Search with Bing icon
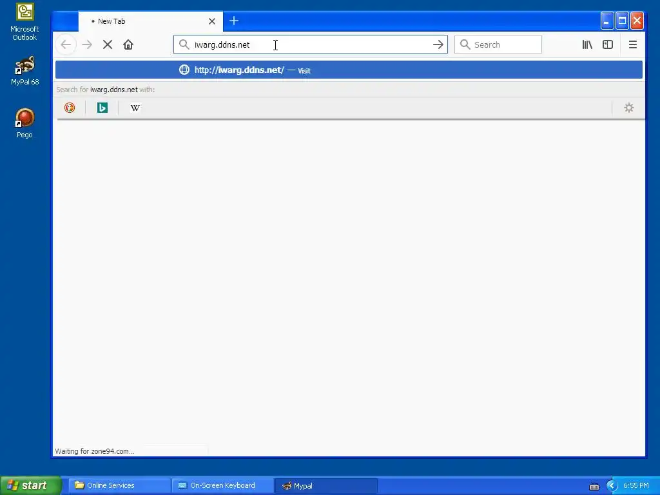The width and height of the screenshot is (660, 495). [102, 108]
